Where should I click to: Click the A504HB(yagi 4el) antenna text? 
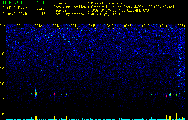point(106,14)
